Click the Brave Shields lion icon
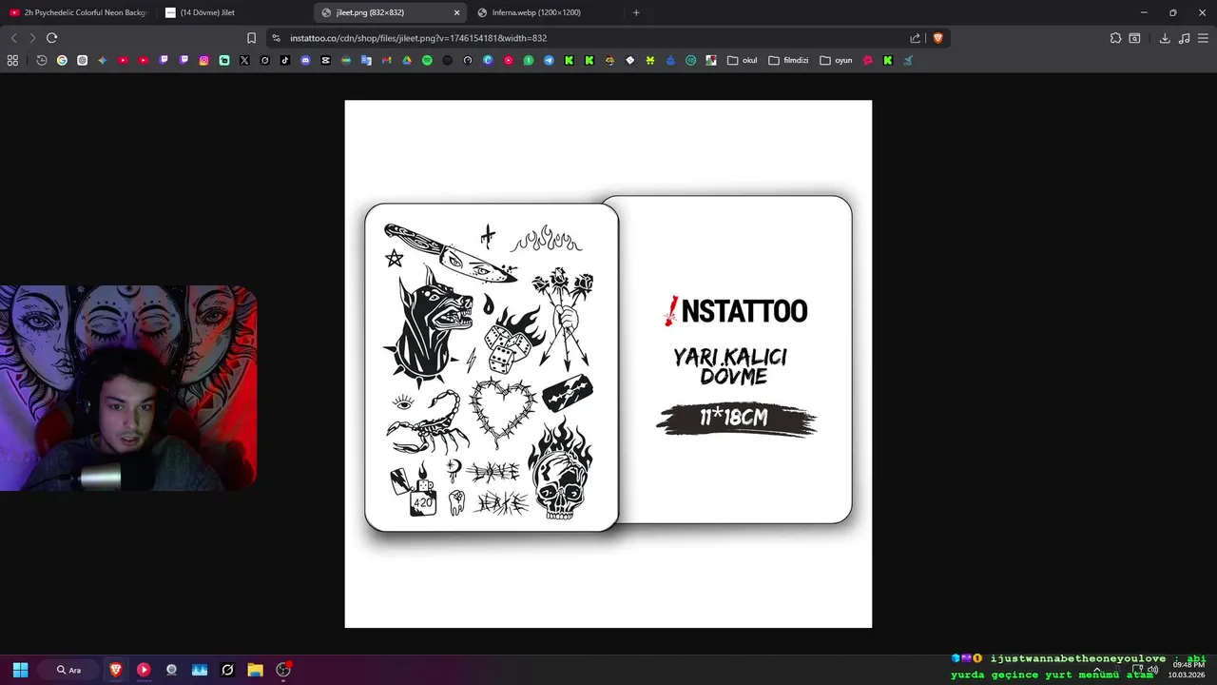 tap(937, 38)
